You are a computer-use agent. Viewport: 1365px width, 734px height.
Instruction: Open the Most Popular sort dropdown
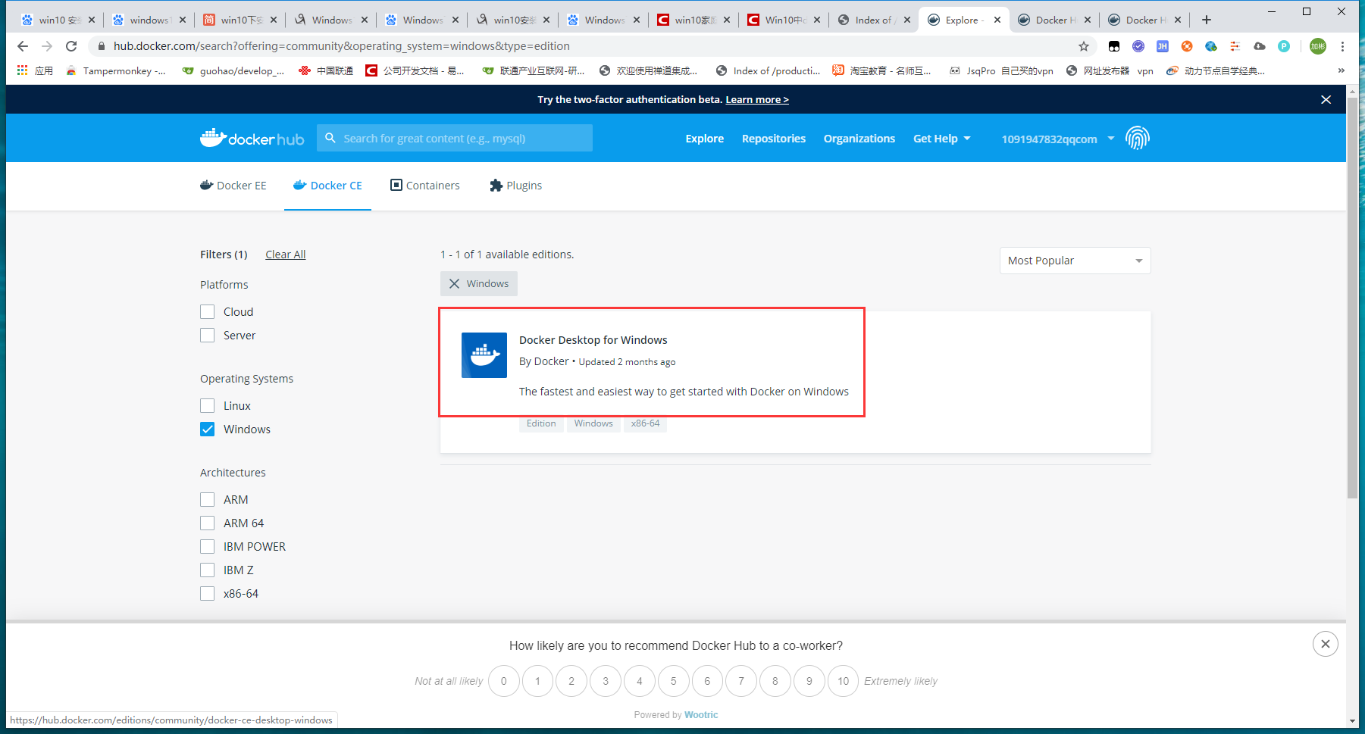tap(1075, 261)
